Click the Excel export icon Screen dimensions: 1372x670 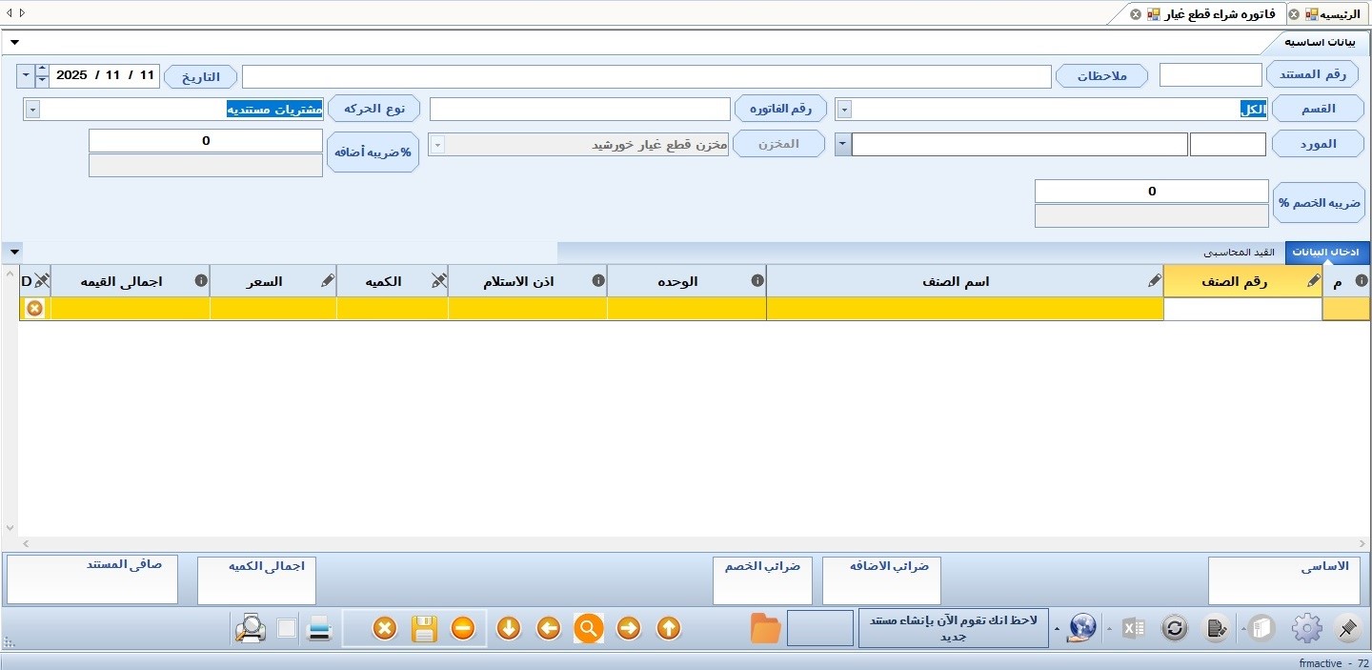[x=1134, y=629]
